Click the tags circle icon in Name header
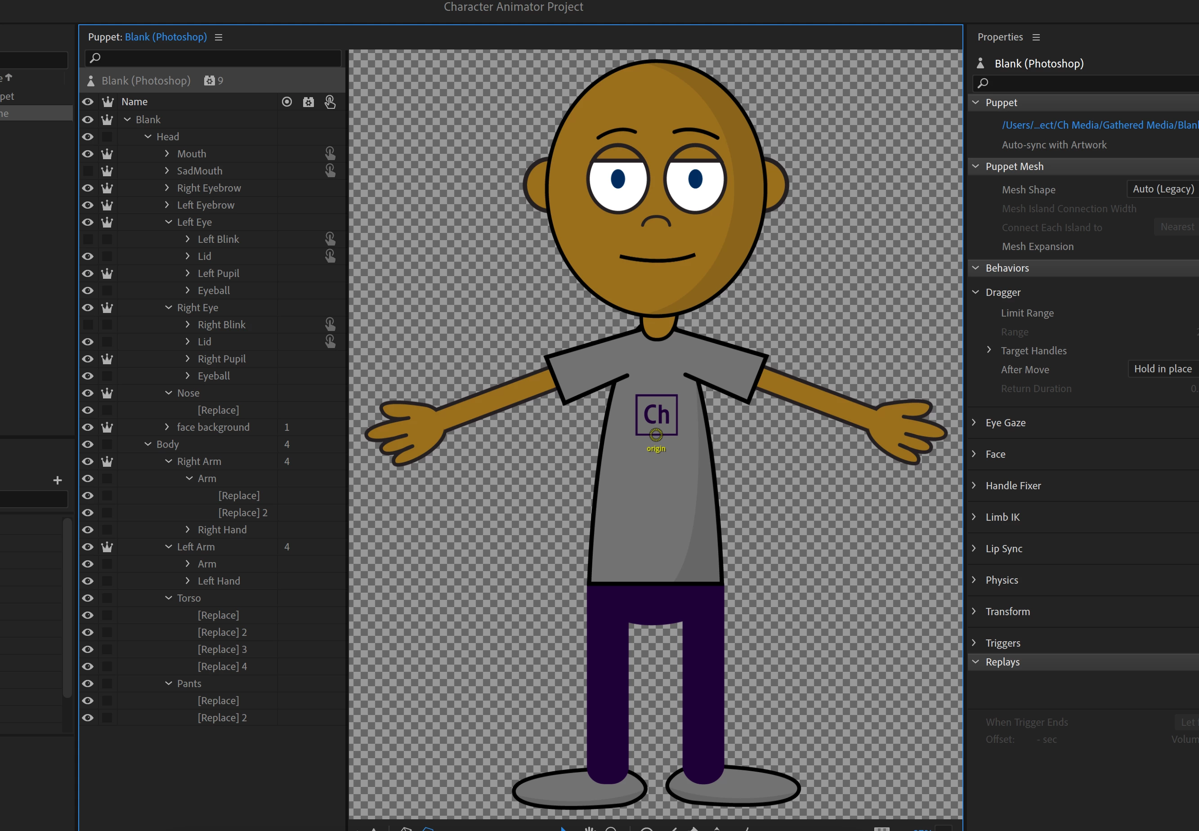This screenshot has height=831, width=1199. tap(286, 102)
